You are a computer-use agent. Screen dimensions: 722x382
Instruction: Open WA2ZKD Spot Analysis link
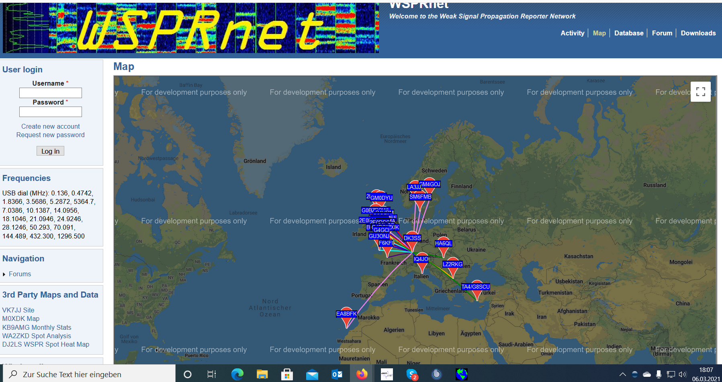click(37, 336)
